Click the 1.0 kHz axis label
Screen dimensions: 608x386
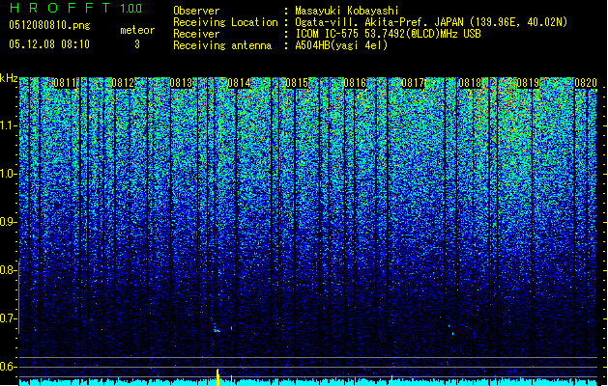[9, 175]
